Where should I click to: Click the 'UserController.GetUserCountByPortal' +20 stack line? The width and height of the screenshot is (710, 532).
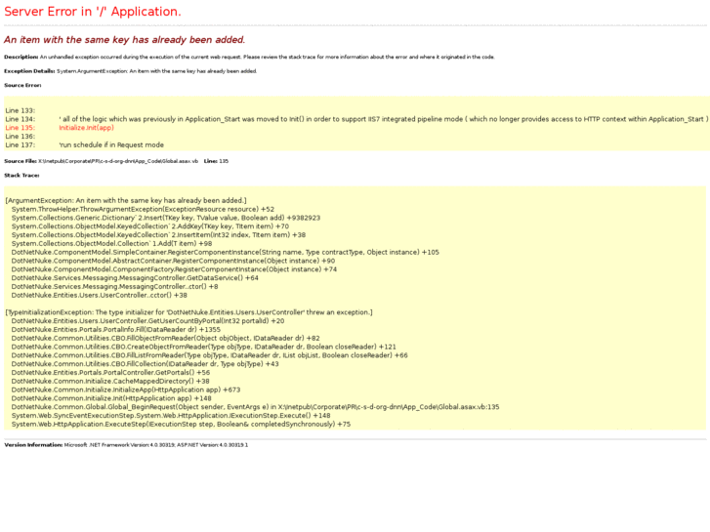tap(148, 321)
